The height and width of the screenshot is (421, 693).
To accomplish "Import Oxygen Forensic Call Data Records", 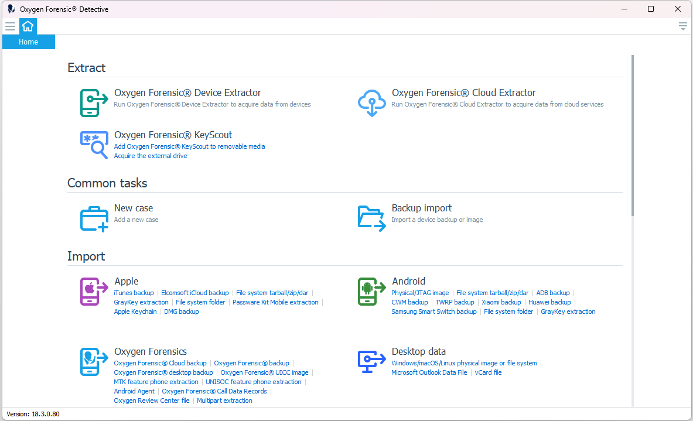I will pyautogui.click(x=214, y=391).
